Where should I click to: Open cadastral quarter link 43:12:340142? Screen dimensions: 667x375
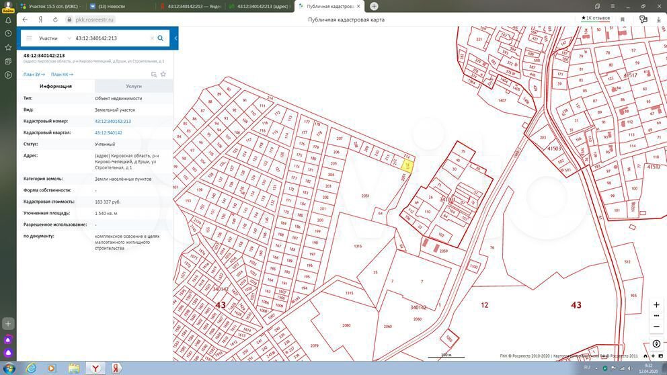coord(108,133)
